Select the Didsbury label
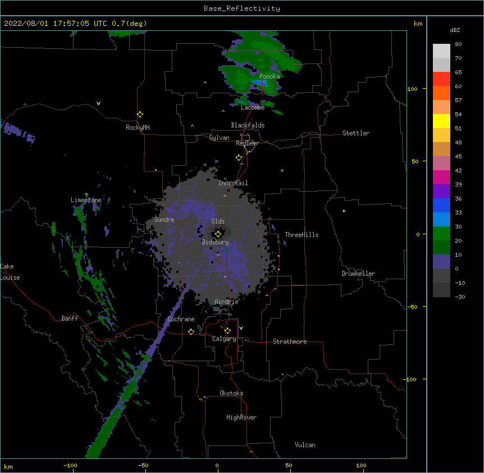The width and height of the screenshot is (484, 473). 216,242
